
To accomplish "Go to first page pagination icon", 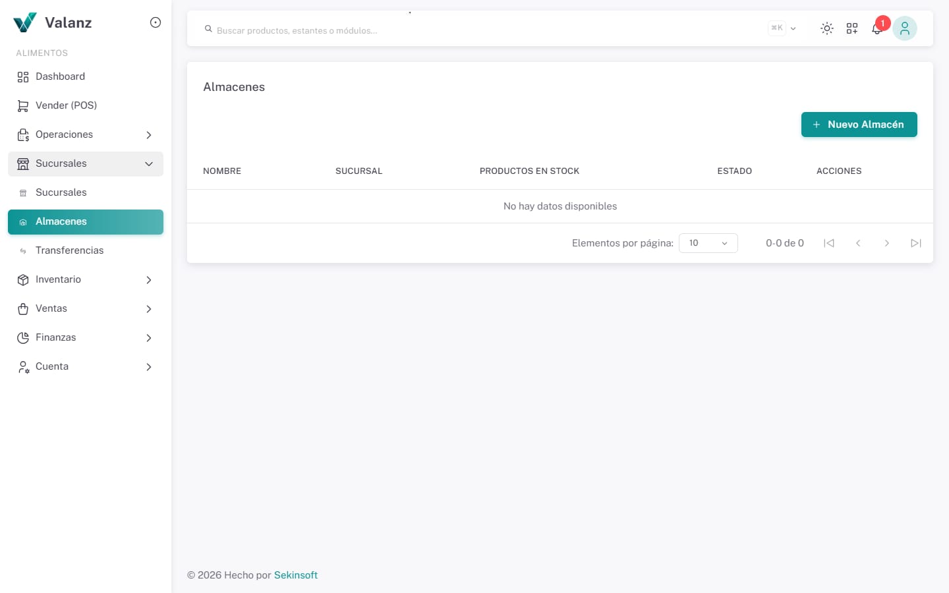I will [829, 243].
